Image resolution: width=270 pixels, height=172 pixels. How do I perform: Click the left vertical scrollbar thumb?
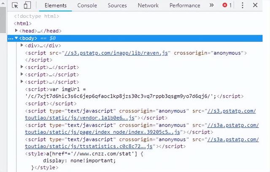tap(3, 20)
